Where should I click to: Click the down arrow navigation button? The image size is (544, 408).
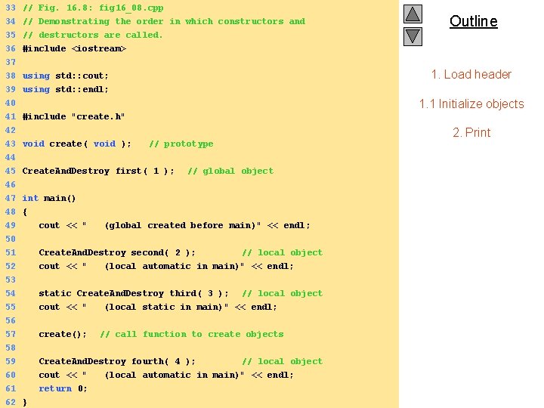[x=413, y=36]
